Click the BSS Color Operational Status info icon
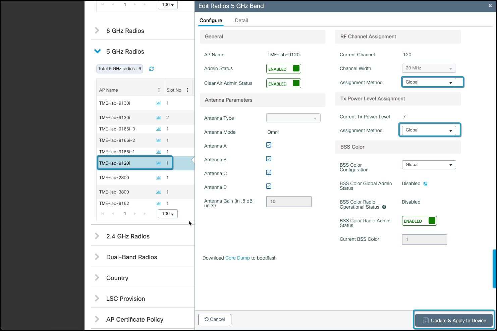 384,207
